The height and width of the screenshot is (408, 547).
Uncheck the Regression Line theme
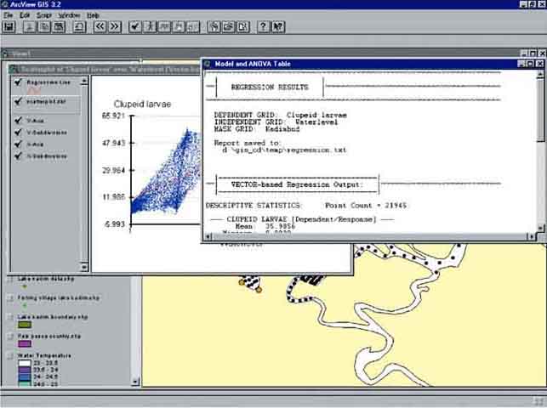[18, 82]
